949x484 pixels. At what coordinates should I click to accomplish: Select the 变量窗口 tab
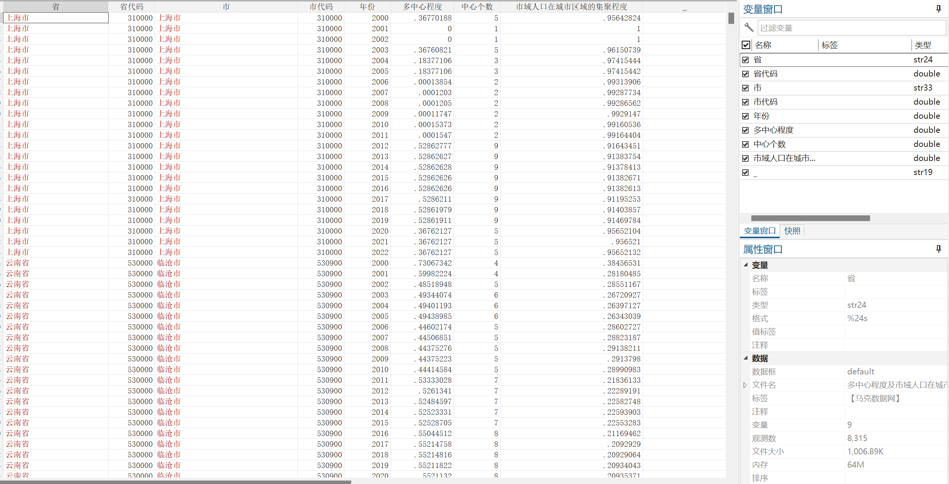click(760, 231)
